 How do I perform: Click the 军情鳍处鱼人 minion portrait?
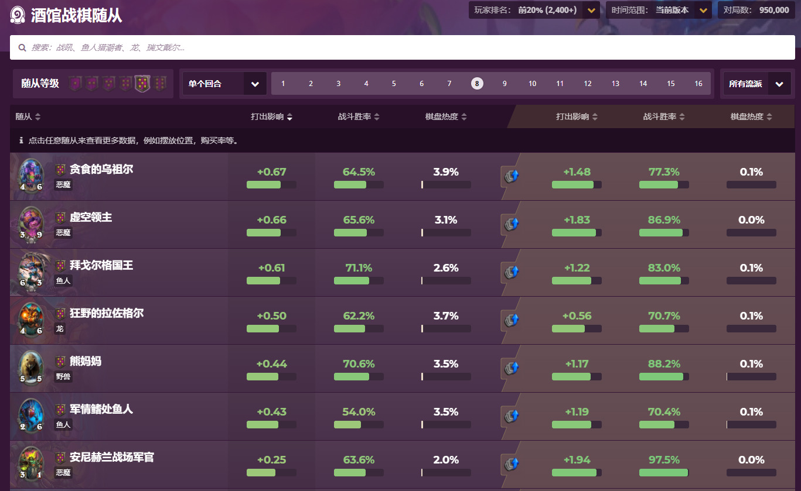point(31,416)
